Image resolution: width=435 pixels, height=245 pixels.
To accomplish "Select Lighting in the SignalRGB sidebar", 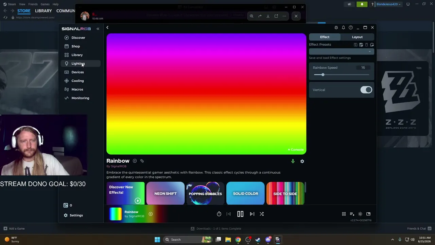I will tap(81, 64).
